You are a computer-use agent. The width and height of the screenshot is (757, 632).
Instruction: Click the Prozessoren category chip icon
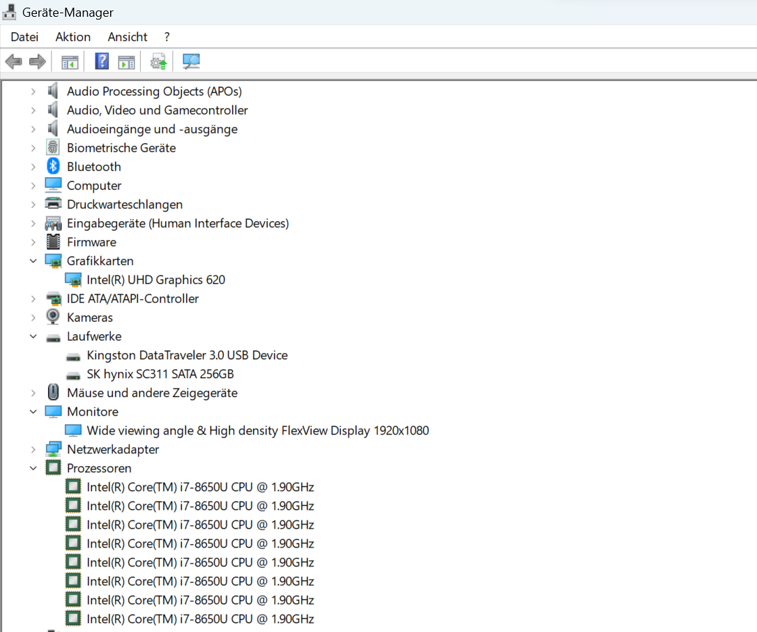point(53,467)
